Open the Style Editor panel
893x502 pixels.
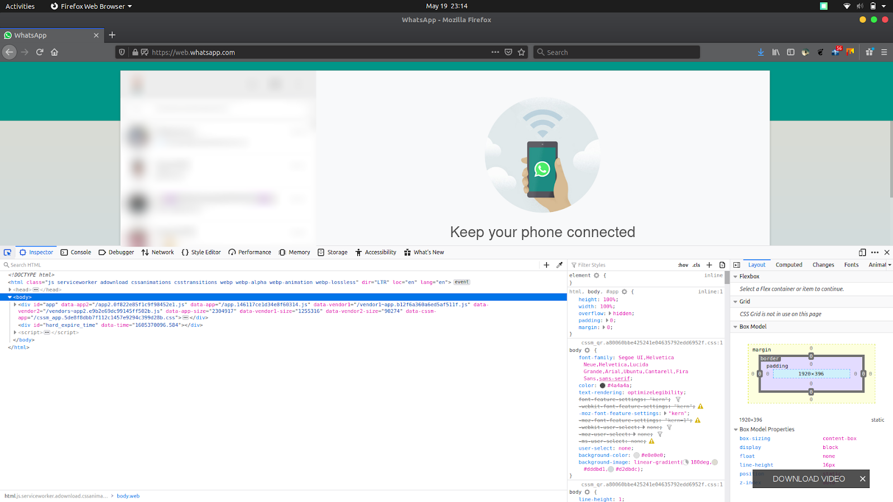pyautogui.click(x=201, y=253)
